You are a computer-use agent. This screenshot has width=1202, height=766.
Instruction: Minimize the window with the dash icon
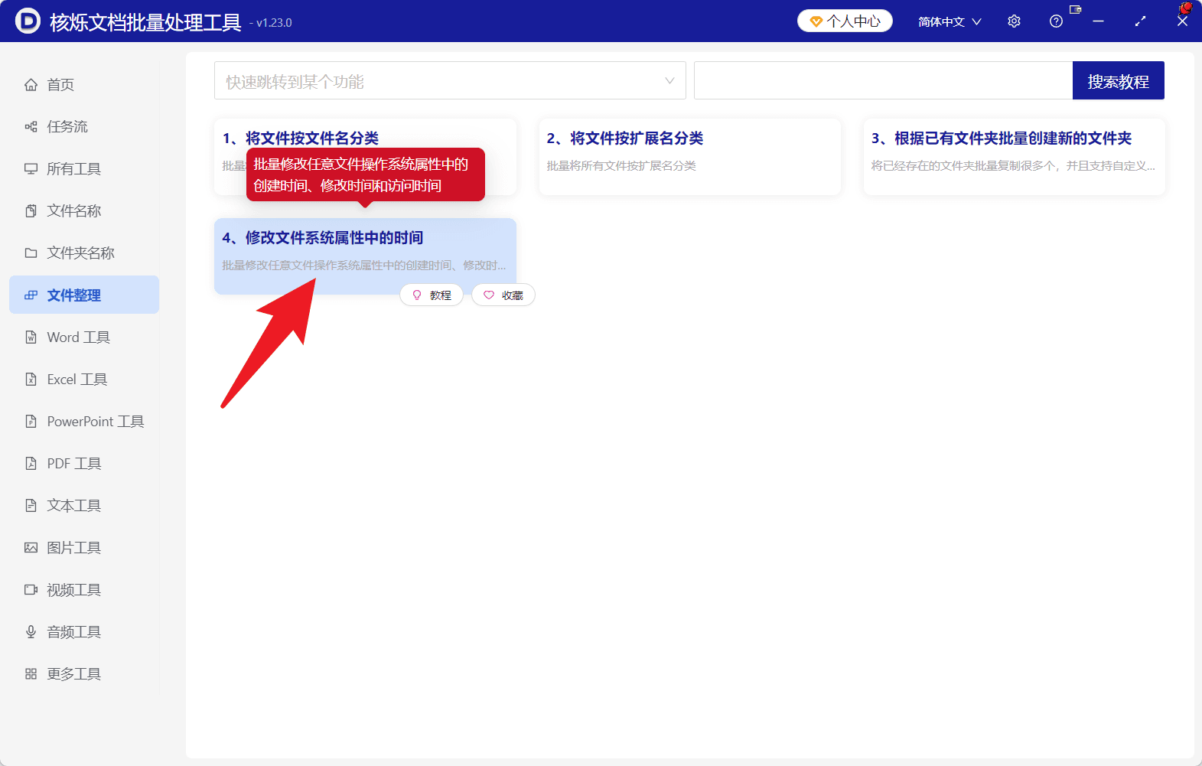(x=1098, y=21)
